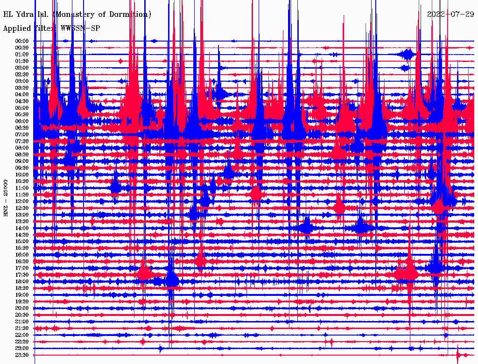
Task: Select the 15:00 time label
Action: pos(21,241)
